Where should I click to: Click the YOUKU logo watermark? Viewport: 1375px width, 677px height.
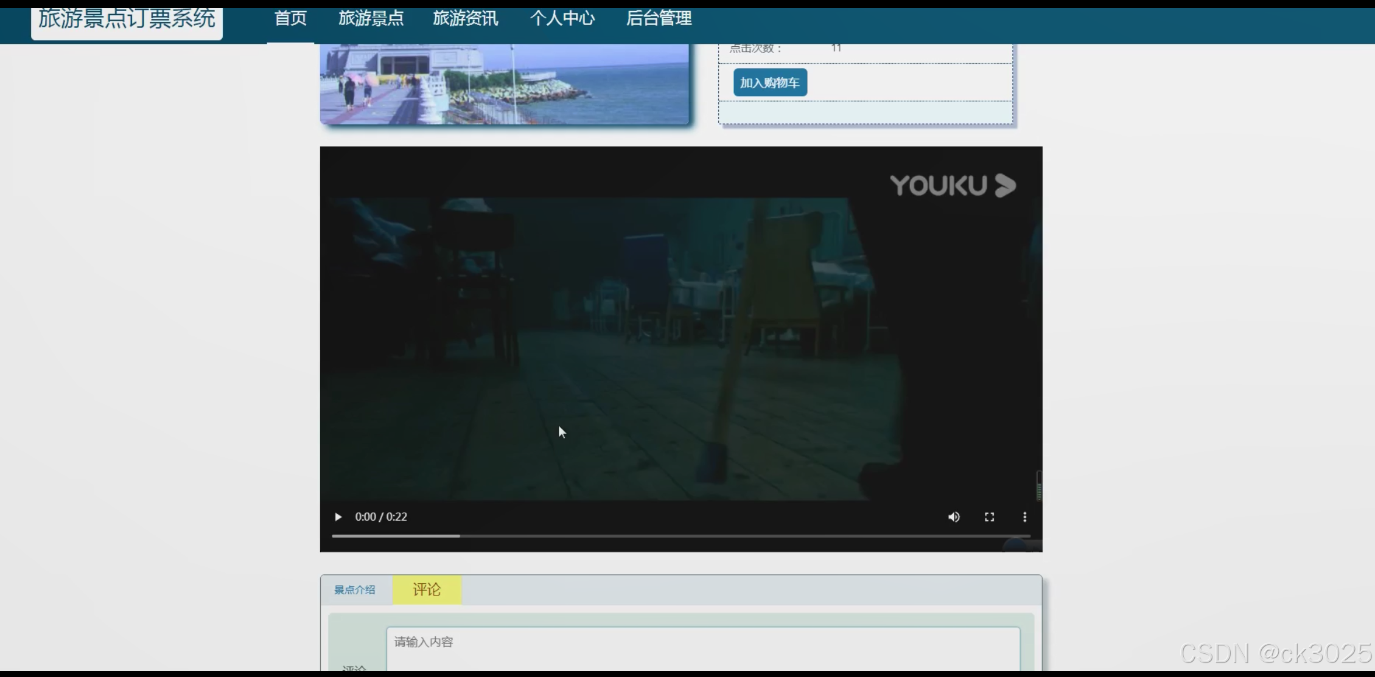953,186
